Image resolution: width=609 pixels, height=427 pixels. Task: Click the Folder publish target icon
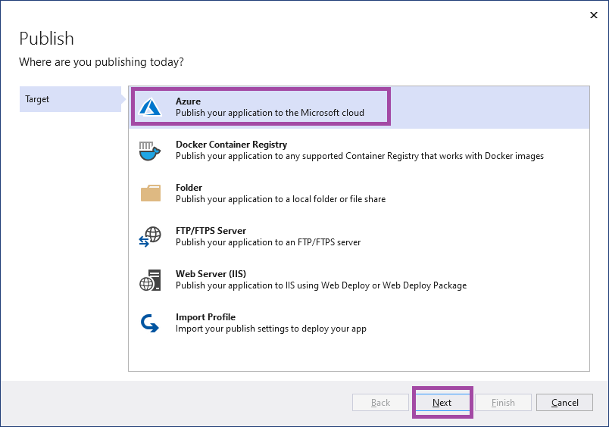click(150, 193)
